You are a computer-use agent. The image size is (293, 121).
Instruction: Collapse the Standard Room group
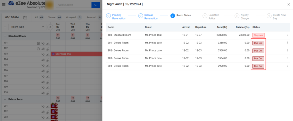pyautogui.click(x=5, y=36)
